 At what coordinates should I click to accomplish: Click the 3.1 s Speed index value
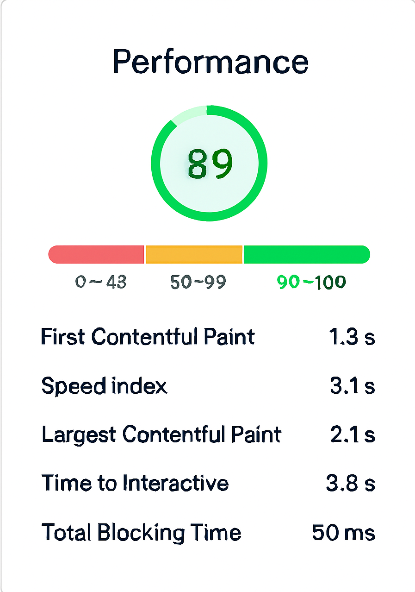click(352, 386)
